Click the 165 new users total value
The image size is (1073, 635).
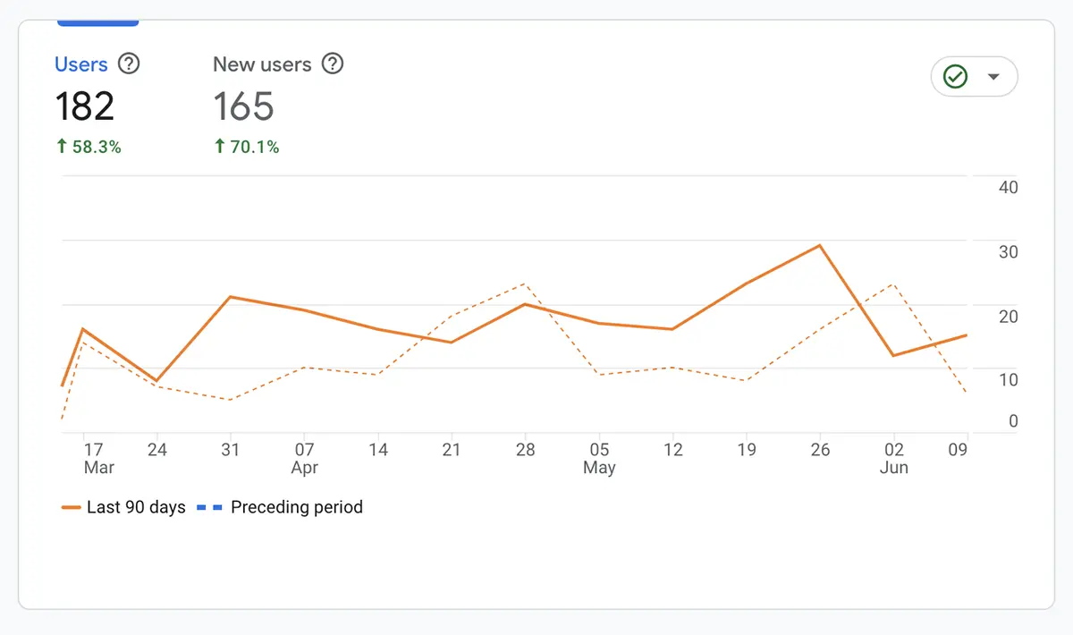[x=243, y=106]
